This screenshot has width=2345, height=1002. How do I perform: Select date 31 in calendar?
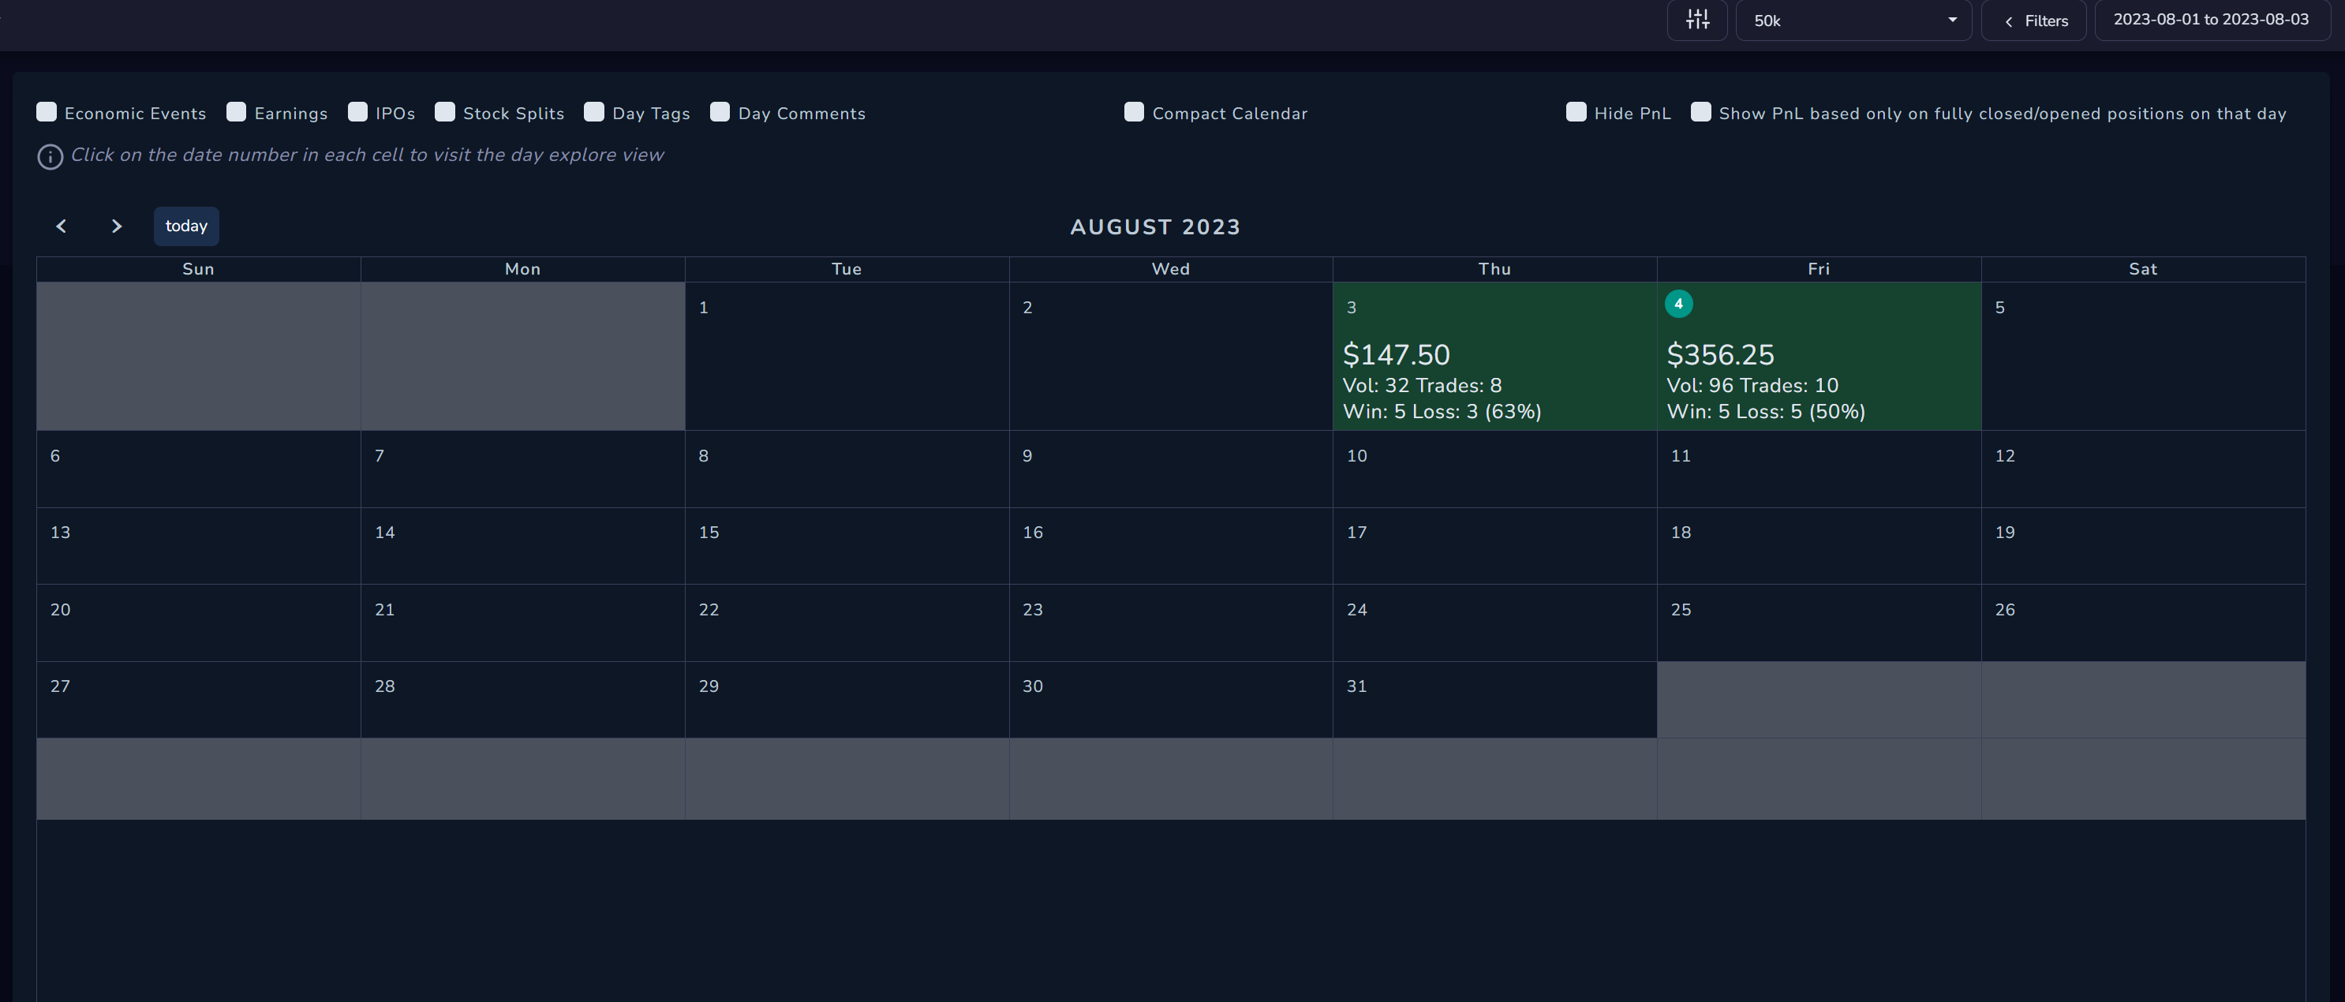[1356, 686]
